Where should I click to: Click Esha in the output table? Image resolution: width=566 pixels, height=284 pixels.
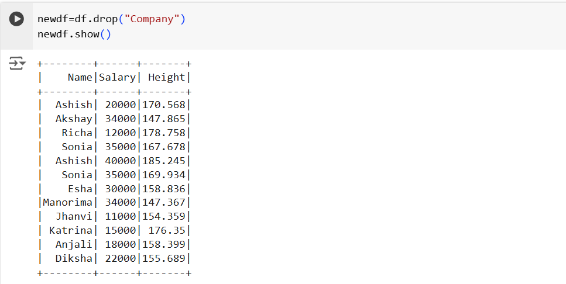tap(80, 189)
